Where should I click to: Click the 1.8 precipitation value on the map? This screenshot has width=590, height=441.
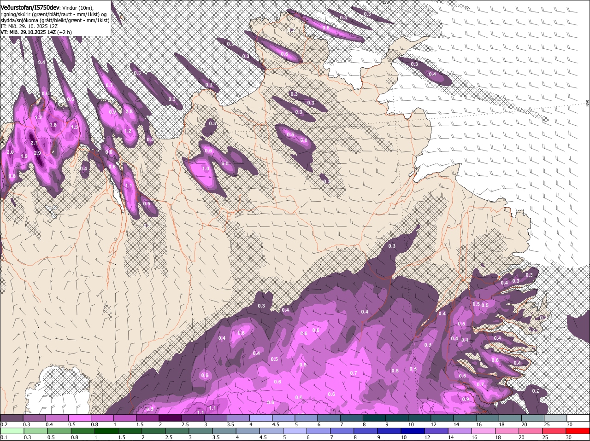click(x=53, y=125)
